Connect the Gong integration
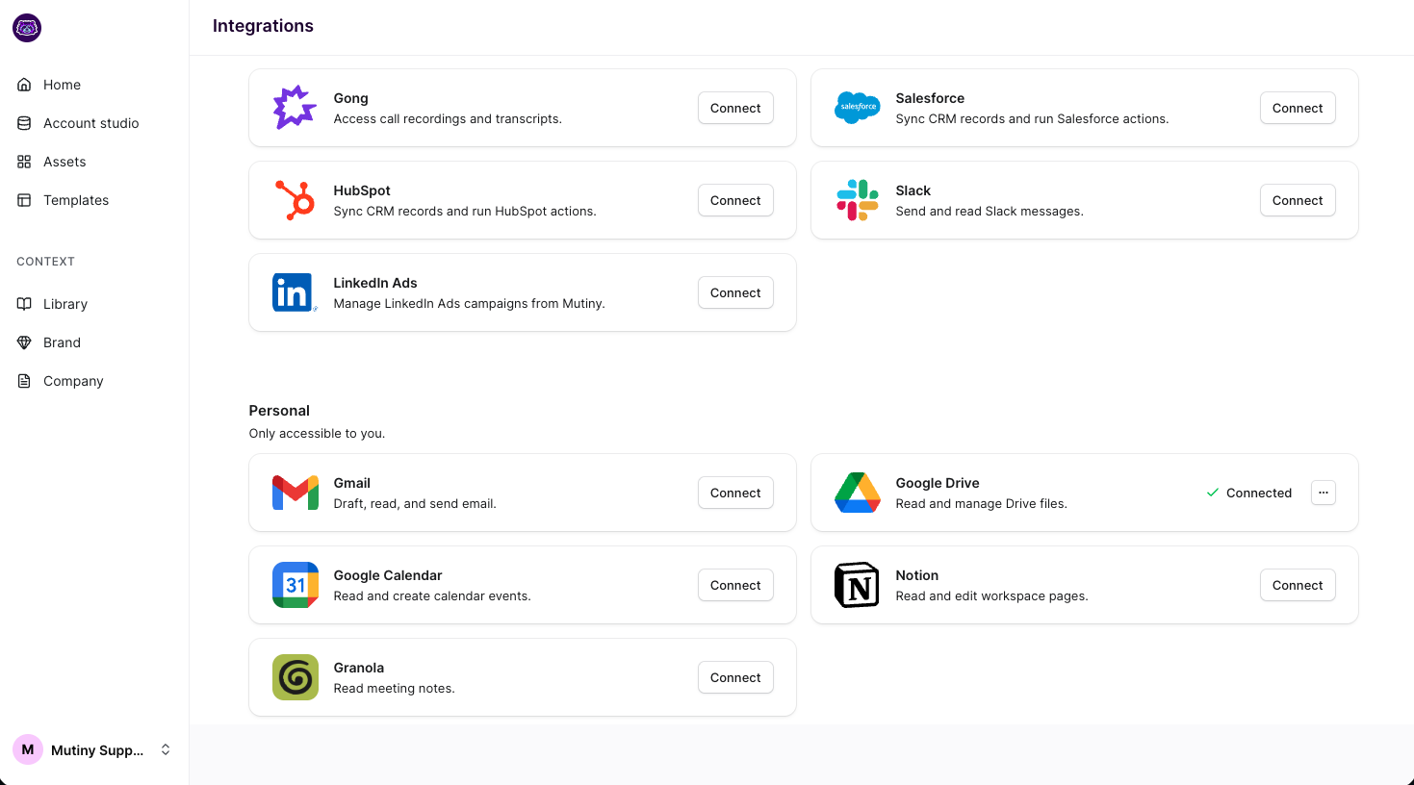Screen dimensions: 1414x785 [x=735, y=108]
